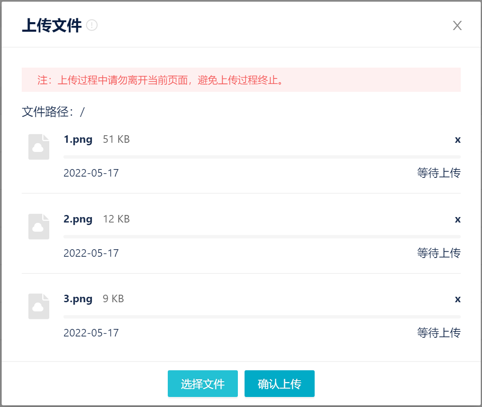Select the 3.png file name
482x407 pixels.
click(78, 299)
